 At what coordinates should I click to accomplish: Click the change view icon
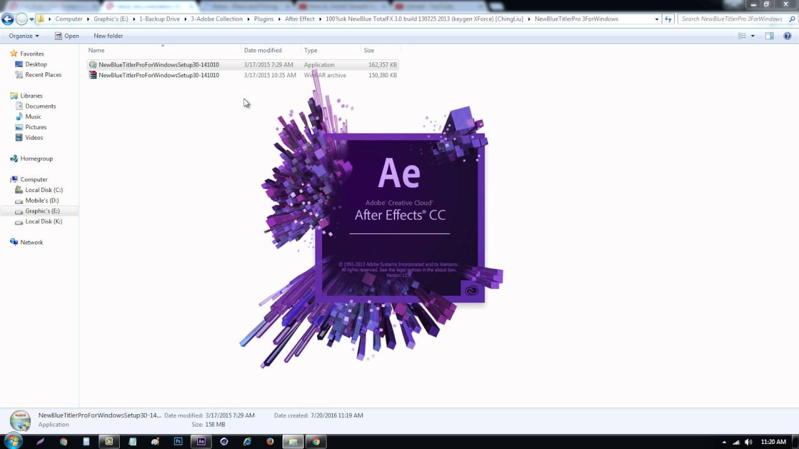tap(742, 36)
